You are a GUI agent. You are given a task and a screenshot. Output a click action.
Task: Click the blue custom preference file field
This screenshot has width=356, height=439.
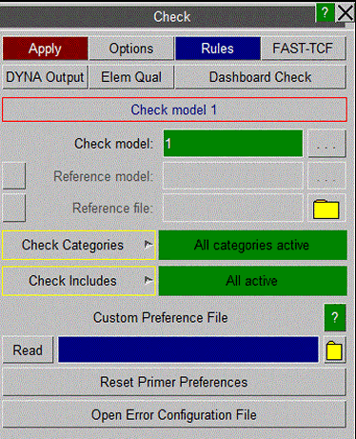(x=188, y=349)
